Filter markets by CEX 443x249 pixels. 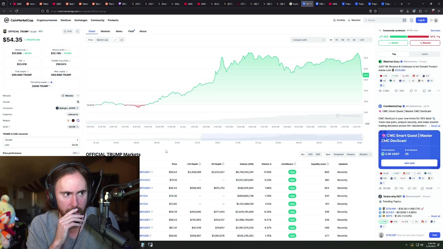(310, 154)
